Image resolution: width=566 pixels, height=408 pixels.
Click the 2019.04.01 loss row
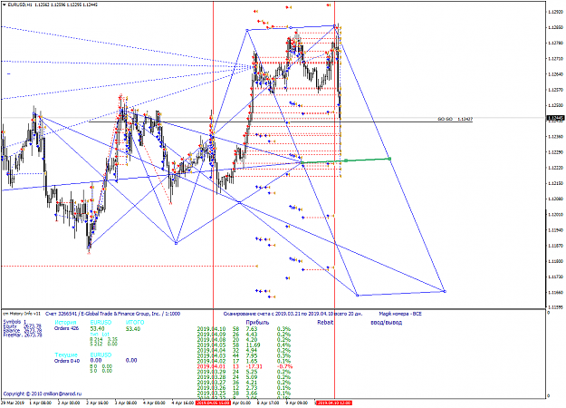point(244,366)
